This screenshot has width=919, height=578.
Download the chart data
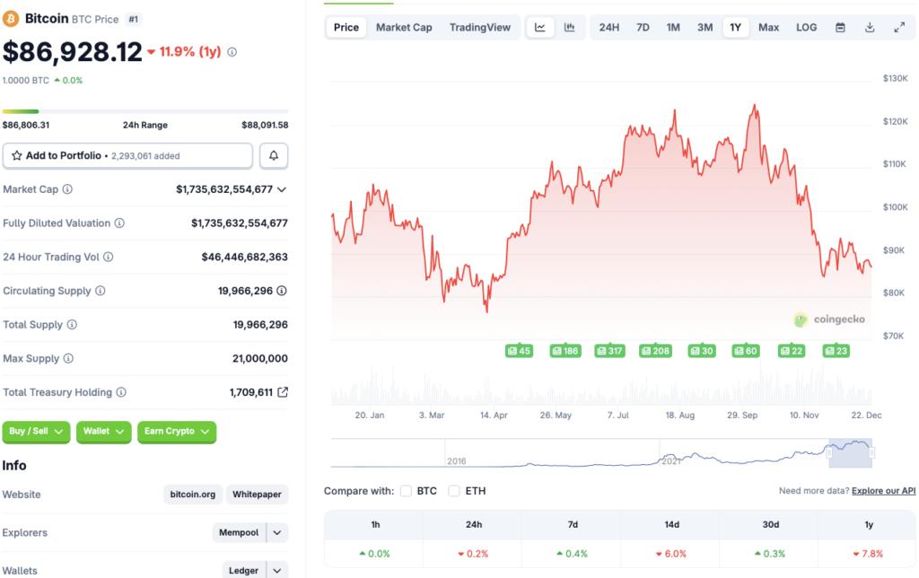870,28
